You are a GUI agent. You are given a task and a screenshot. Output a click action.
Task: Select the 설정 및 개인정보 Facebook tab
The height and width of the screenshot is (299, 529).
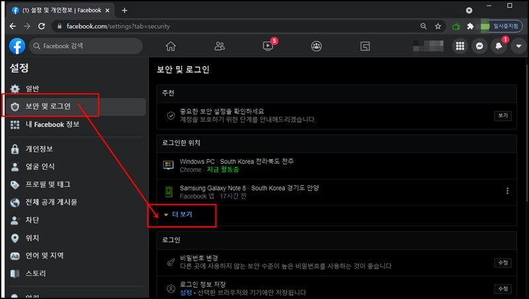pyautogui.click(x=61, y=11)
